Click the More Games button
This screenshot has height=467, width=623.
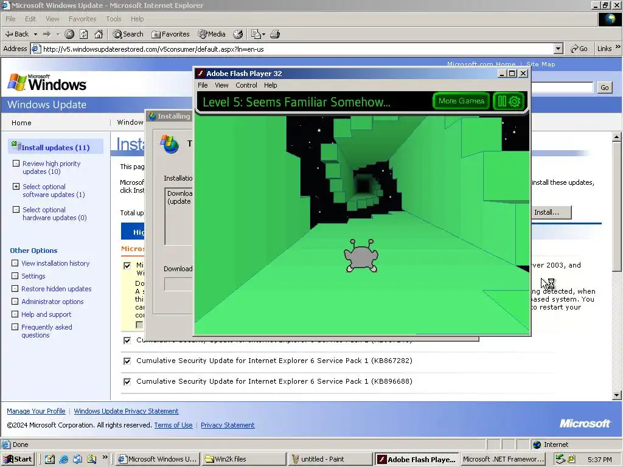coord(461,101)
